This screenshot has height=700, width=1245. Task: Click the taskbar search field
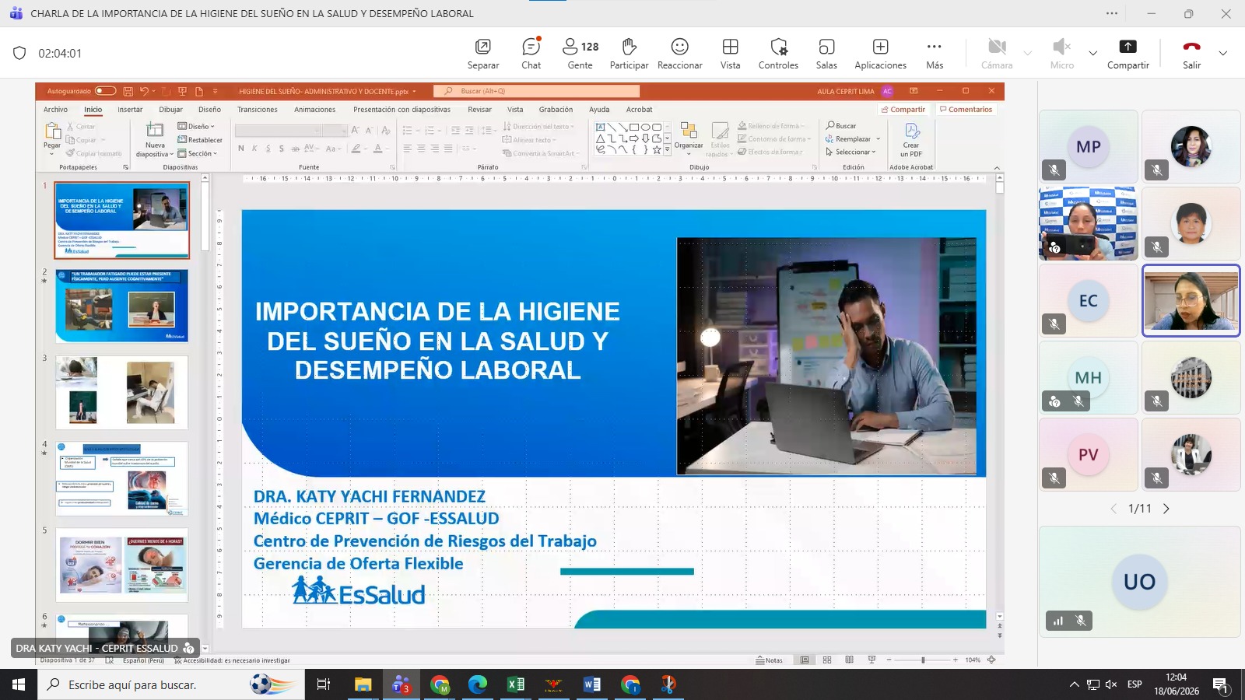click(x=170, y=684)
